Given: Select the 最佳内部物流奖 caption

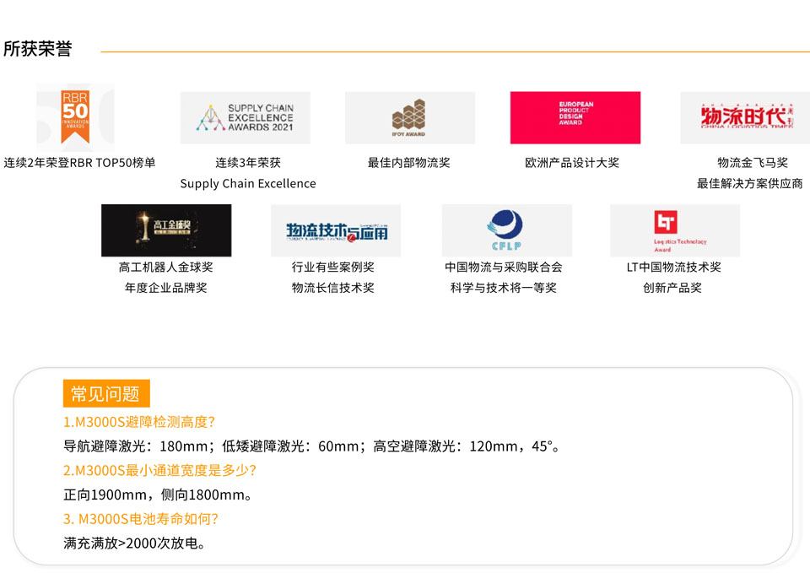Looking at the screenshot, I should 409,163.
